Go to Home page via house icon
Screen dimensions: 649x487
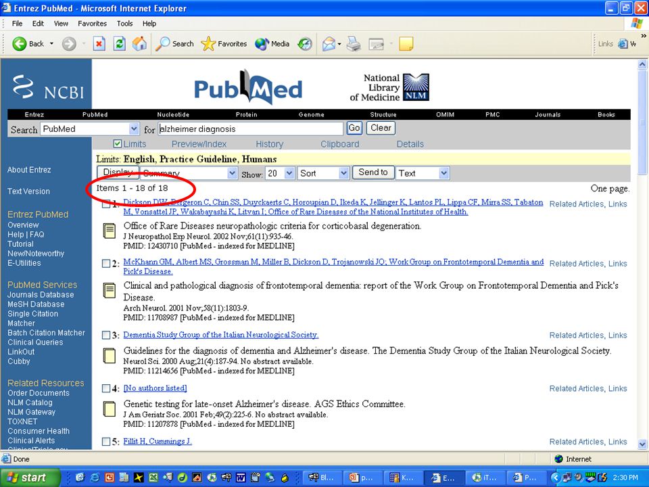pos(139,43)
